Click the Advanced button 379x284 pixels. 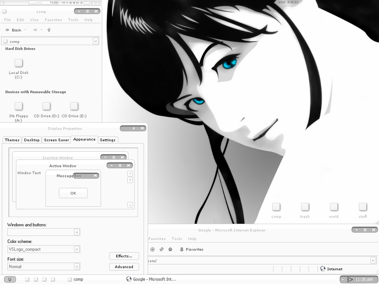pos(124,267)
